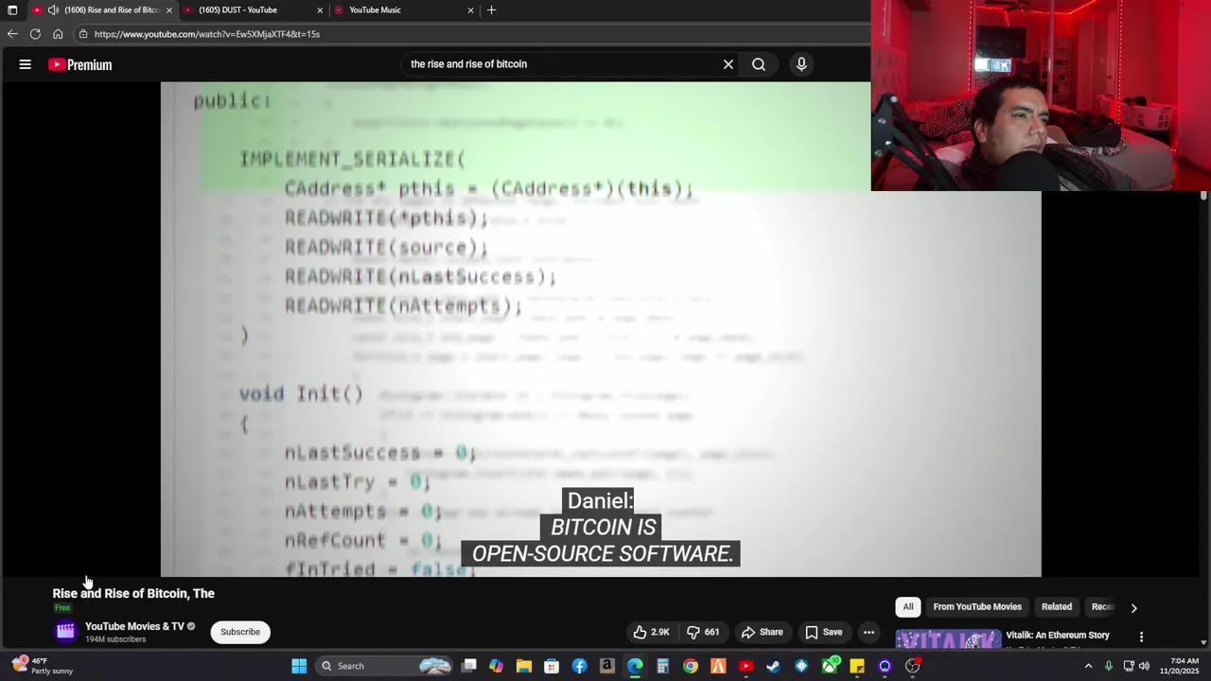The height and width of the screenshot is (681, 1211).
Task: Open the tab actions menu button
Action: click(12, 10)
